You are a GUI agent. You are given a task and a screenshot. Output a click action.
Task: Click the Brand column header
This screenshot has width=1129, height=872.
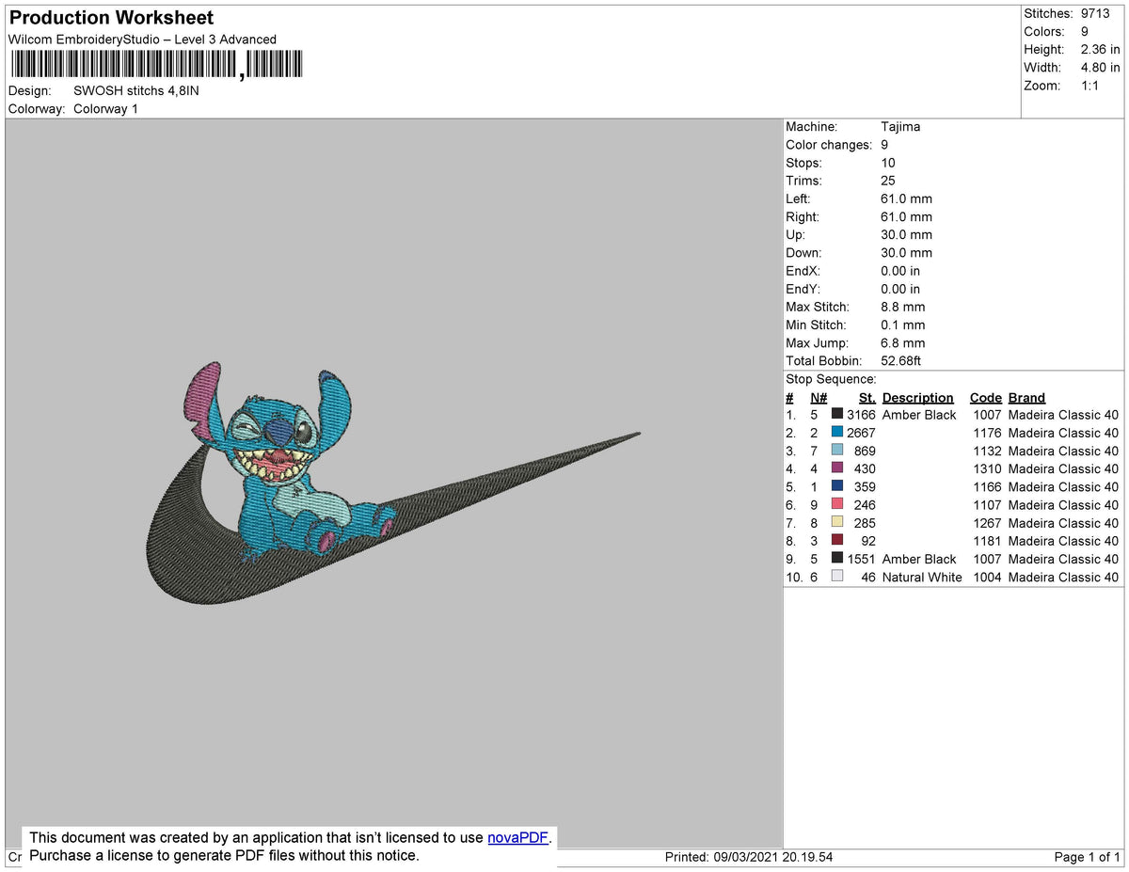[1026, 397]
